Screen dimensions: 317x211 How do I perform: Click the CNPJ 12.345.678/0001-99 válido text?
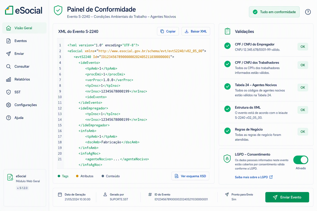(x=257, y=50)
